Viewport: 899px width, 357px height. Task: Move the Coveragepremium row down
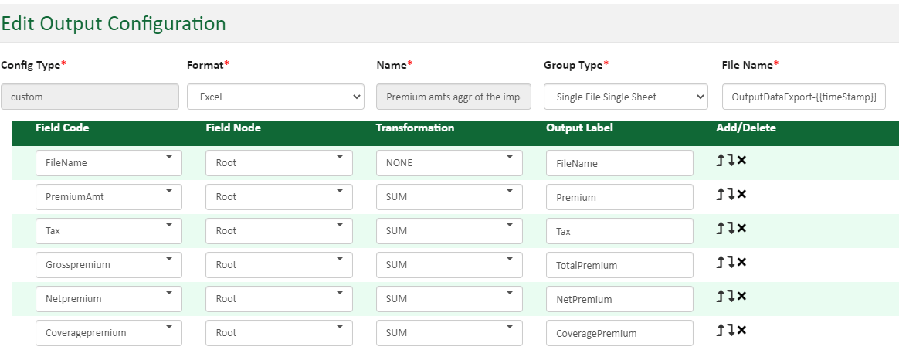click(731, 331)
